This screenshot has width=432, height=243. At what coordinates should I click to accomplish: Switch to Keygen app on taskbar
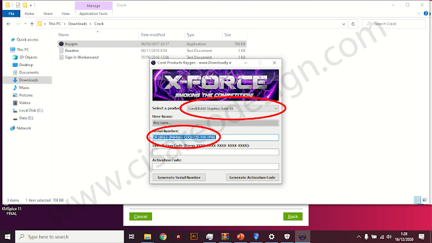(302, 237)
